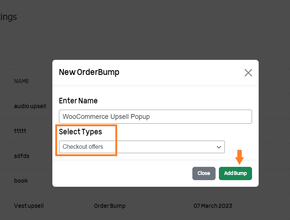This screenshot has width=290, height=220.
Task: Select 'Vest upsell' row in background list
Action: point(29,206)
